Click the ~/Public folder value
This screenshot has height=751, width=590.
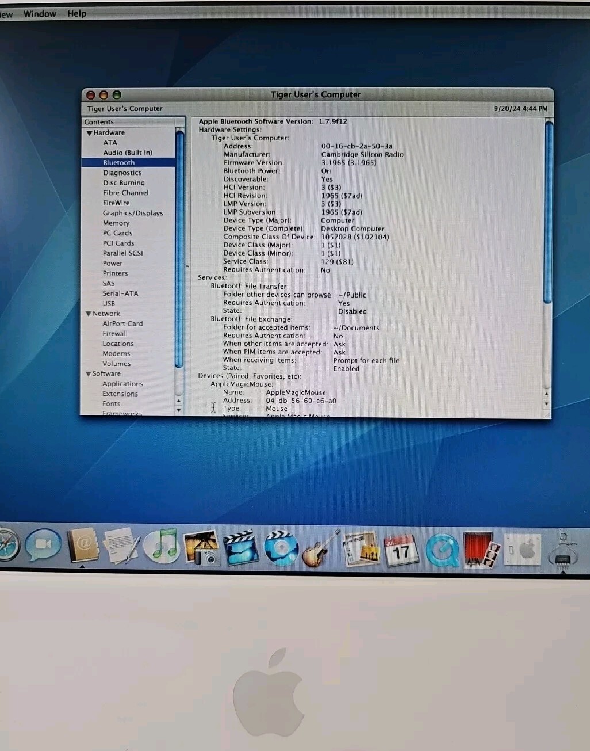pyautogui.click(x=352, y=295)
